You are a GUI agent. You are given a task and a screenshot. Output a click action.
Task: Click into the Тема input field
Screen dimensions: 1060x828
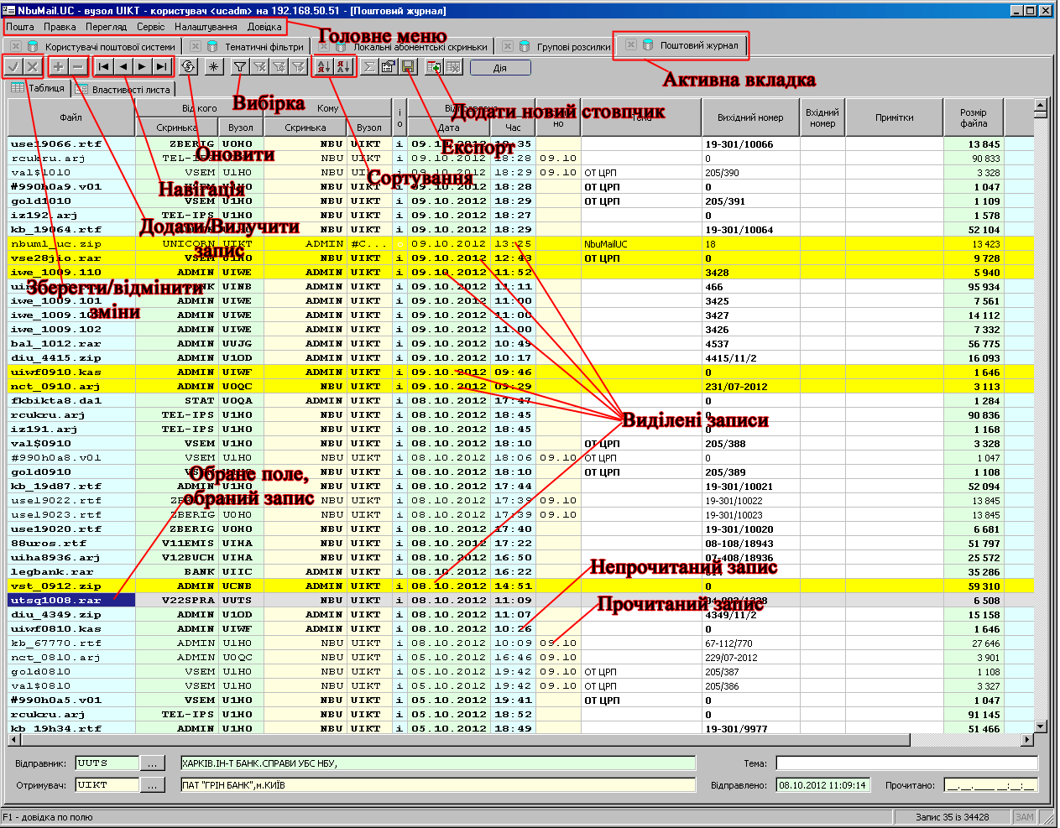pos(907,763)
